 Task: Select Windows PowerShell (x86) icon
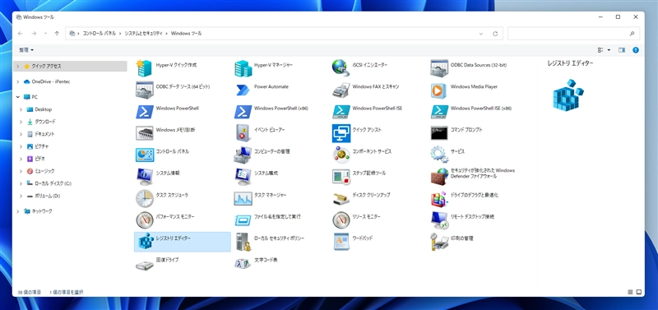(243, 112)
